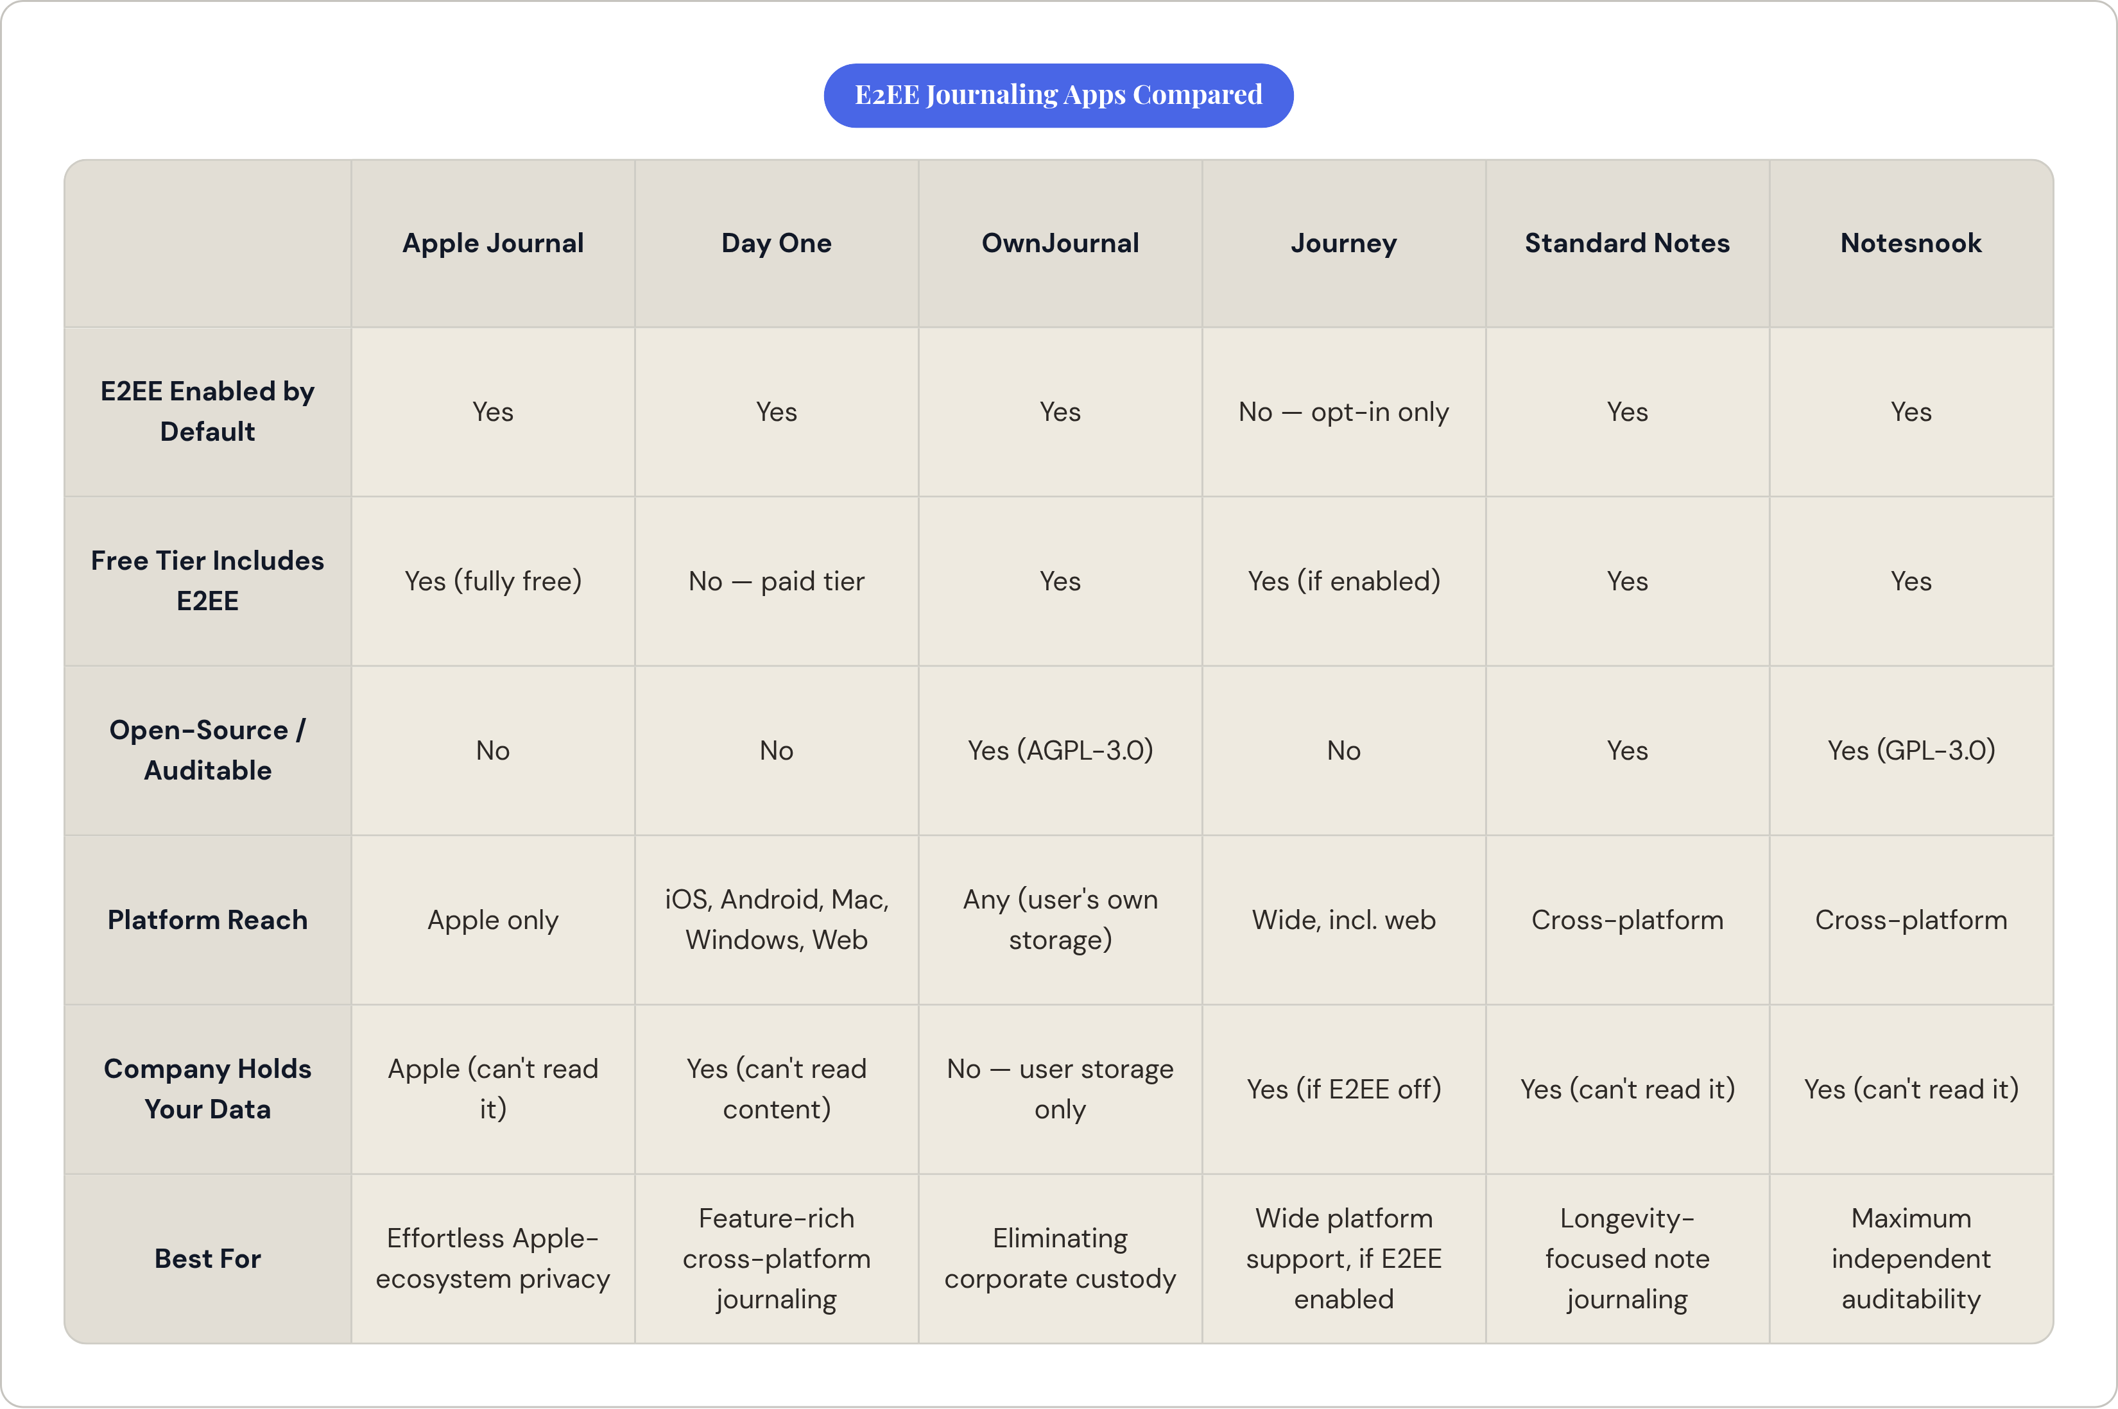Click the Open-Source / Auditable row label
Screen dimensions: 2118x1409
click(x=207, y=750)
